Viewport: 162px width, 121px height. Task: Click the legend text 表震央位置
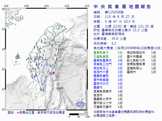click(x=27, y=113)
